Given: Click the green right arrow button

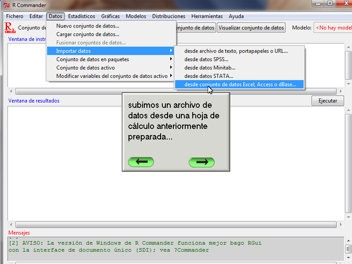Looking at the screenshot, I should click(x=202, y=162).
